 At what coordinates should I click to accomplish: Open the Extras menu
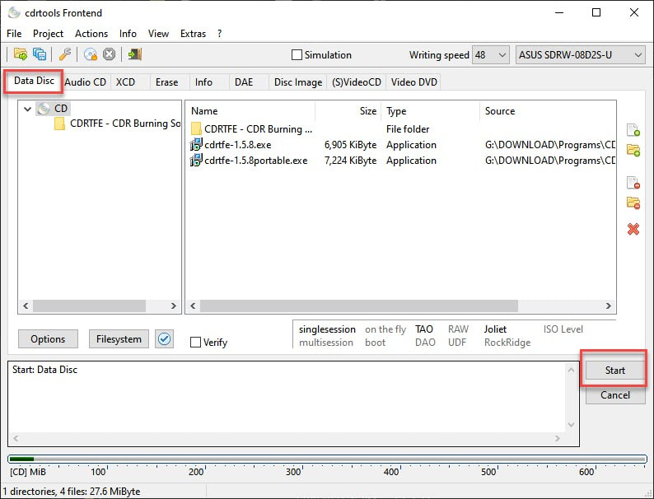(193, 34)
